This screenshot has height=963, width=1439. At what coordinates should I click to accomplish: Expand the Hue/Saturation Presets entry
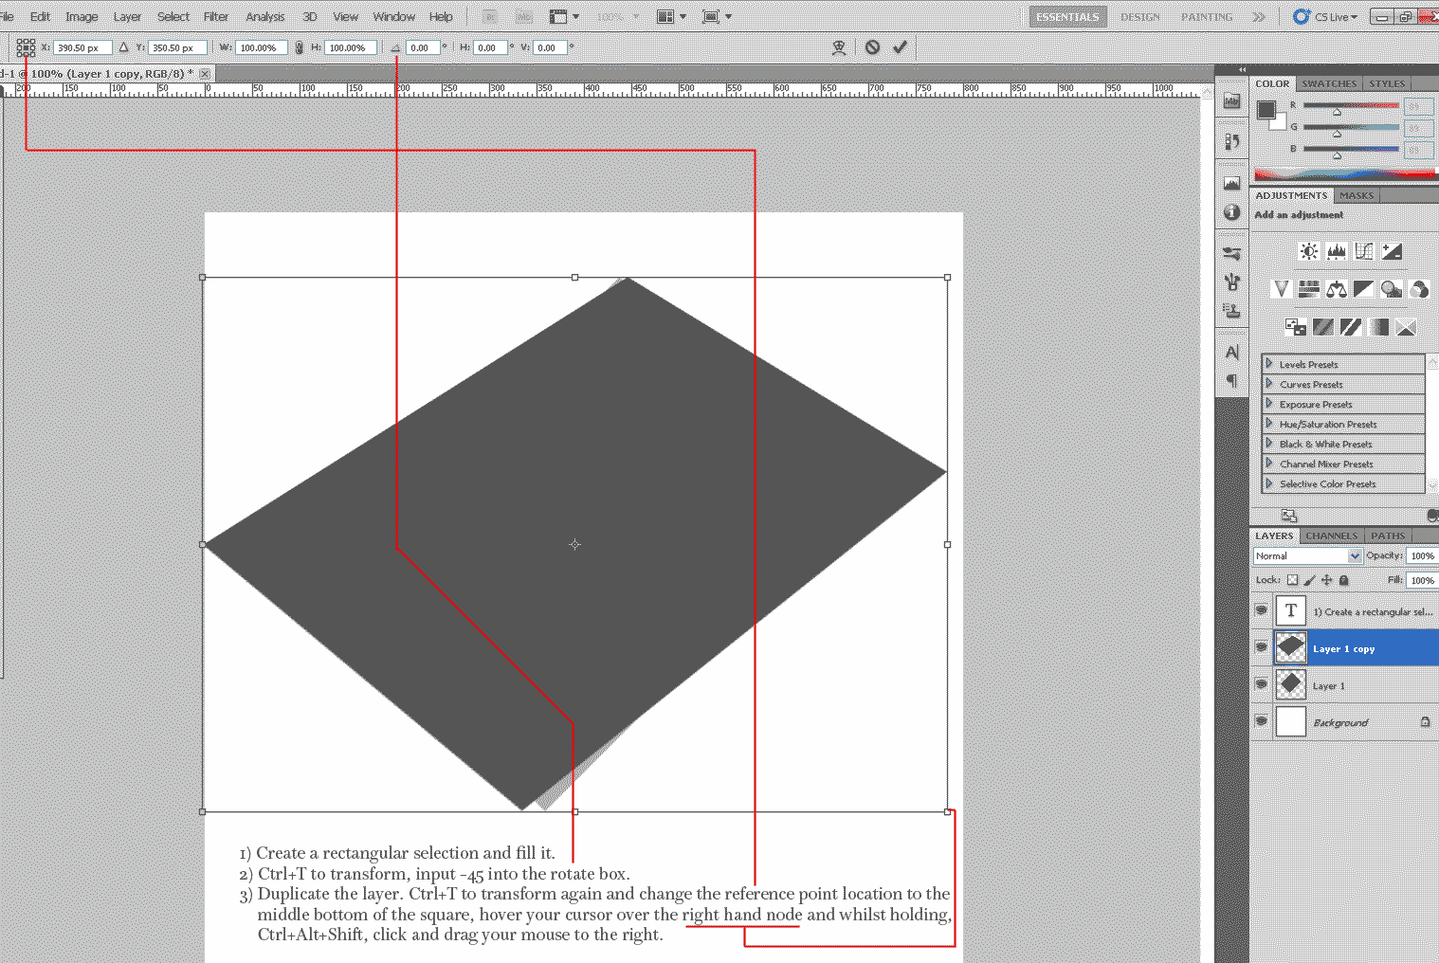(1269, 424)
